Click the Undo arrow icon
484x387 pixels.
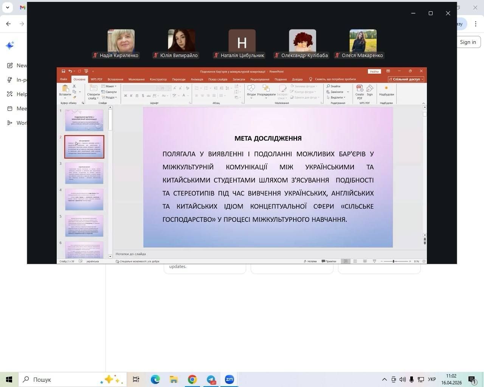tap(70, 71)
